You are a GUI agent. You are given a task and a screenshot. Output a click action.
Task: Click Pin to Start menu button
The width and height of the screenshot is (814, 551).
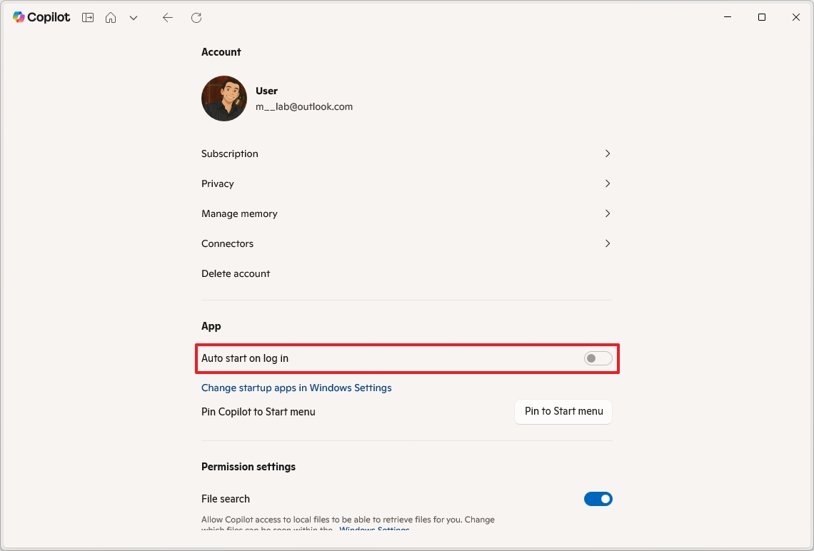point(563,411)
